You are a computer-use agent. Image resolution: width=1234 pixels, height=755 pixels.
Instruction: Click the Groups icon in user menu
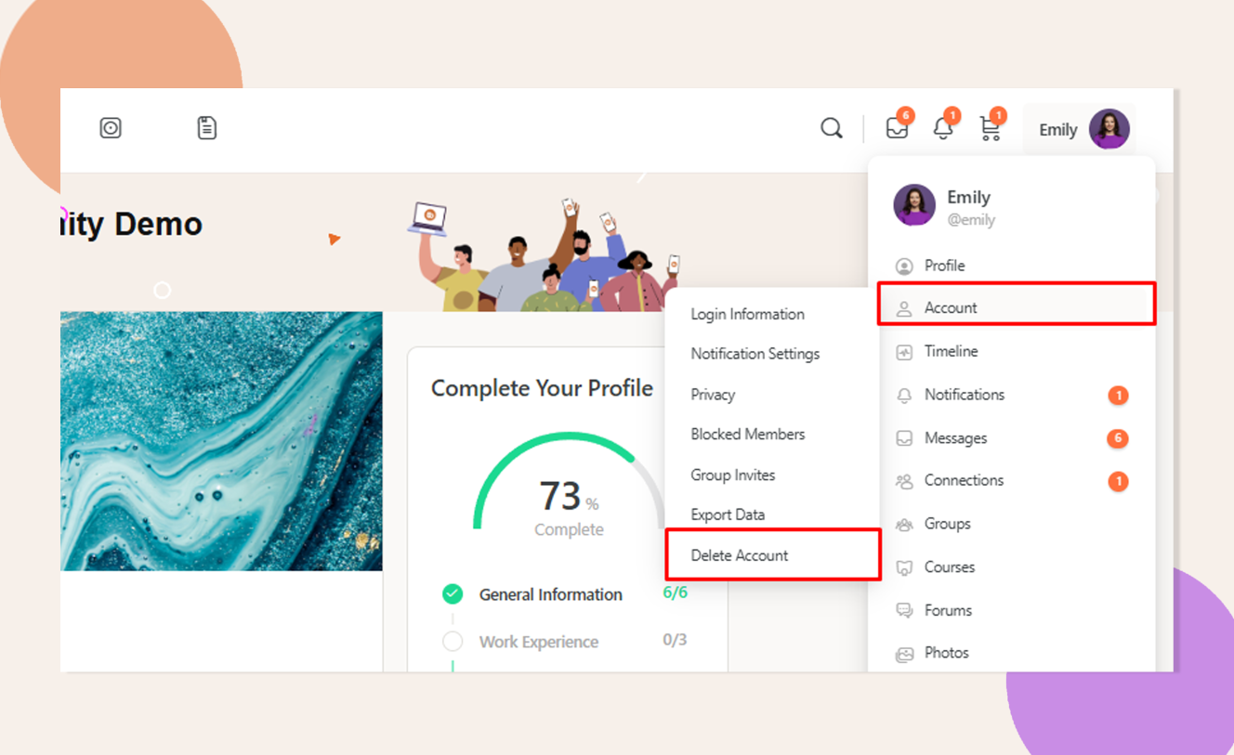pyautogui.click(x=904, y=525)
